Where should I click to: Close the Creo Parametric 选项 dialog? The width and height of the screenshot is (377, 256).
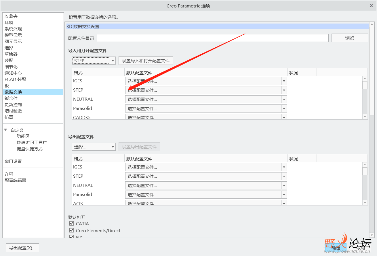371,5
